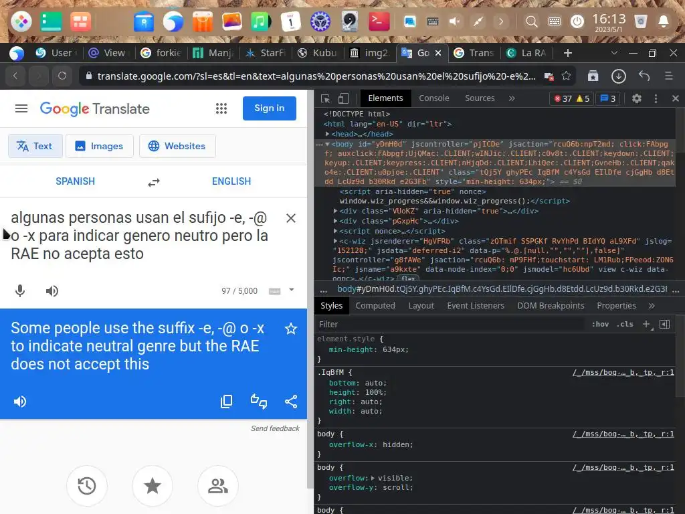685x514 pixels.
Task: Expand the head element node
Action: click(327, 134)
